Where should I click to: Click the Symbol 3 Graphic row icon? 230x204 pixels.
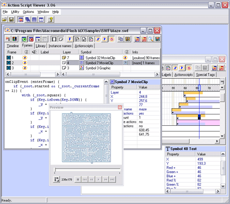point(81,68)
